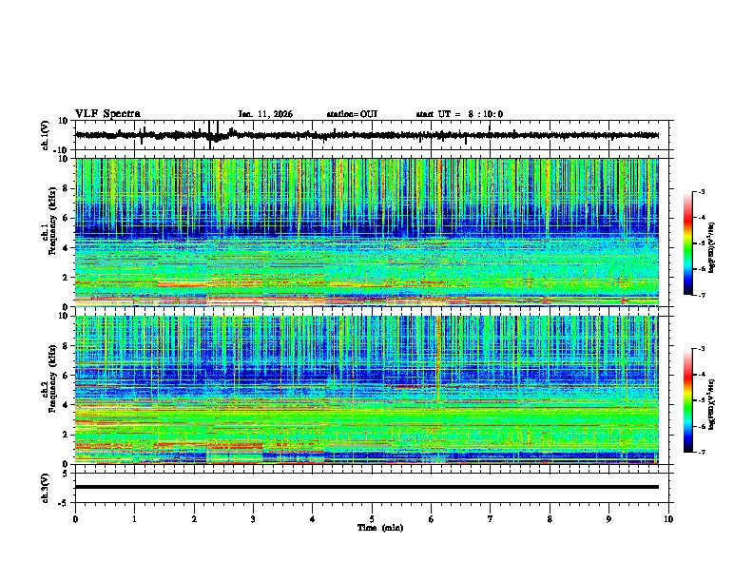Click the "Time (min)" axis label
The height and width of the screenshot is (582, 753).
(380, 528)
